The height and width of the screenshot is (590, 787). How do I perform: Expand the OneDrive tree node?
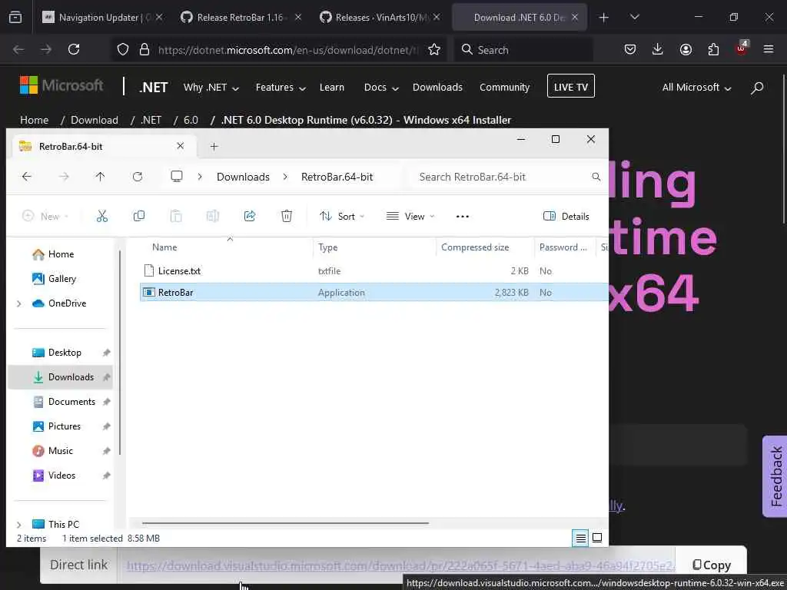click(19, 303)
